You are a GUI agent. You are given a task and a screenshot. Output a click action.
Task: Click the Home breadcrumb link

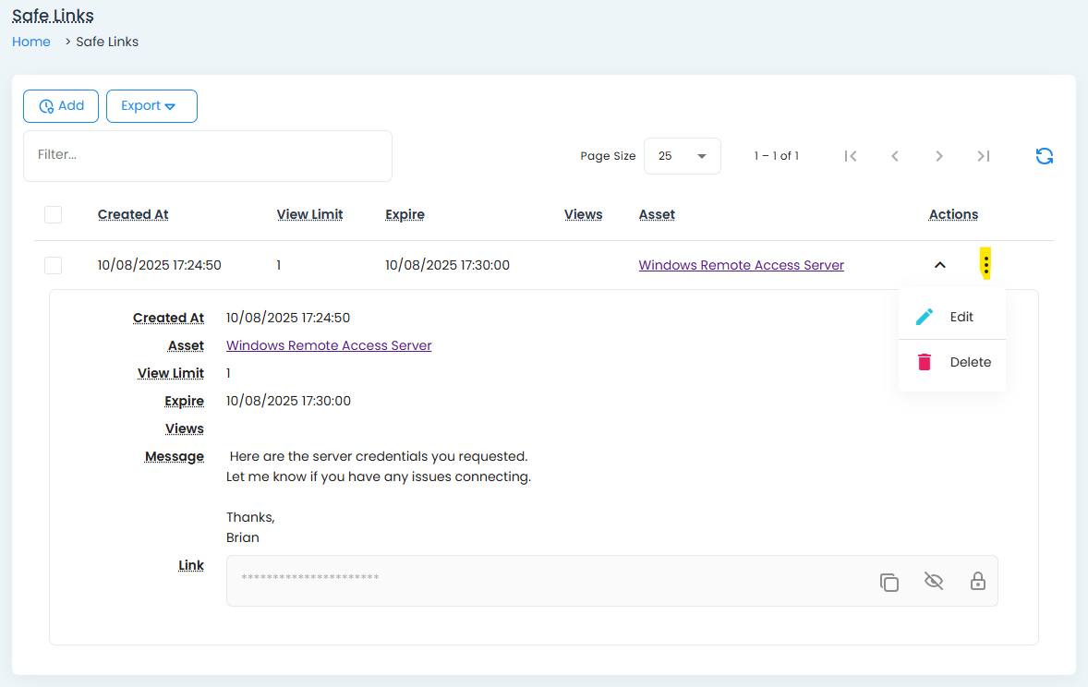pos(31,42)
